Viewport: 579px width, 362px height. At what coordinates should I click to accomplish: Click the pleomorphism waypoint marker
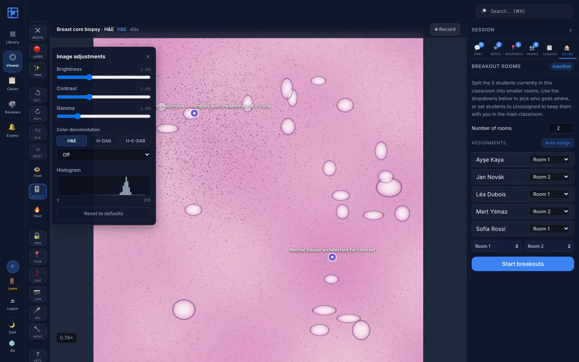click(194, 113)
